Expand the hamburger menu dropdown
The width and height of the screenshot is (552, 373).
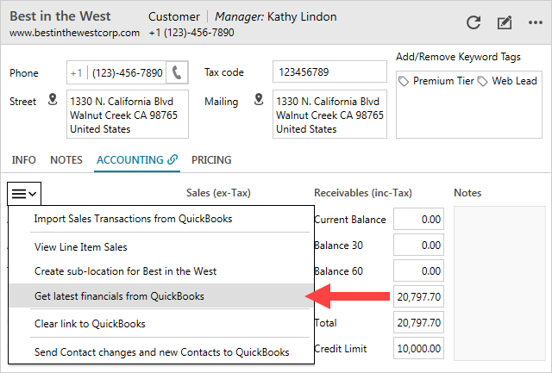pyautogui.click(x=24, y=194)
